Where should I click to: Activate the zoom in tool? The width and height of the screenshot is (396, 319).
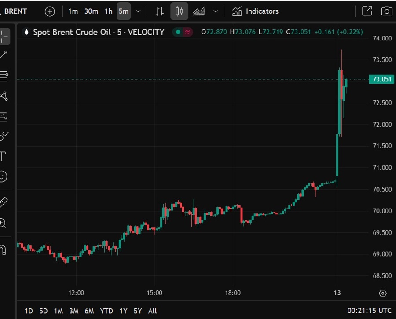(x=3, y=223)
